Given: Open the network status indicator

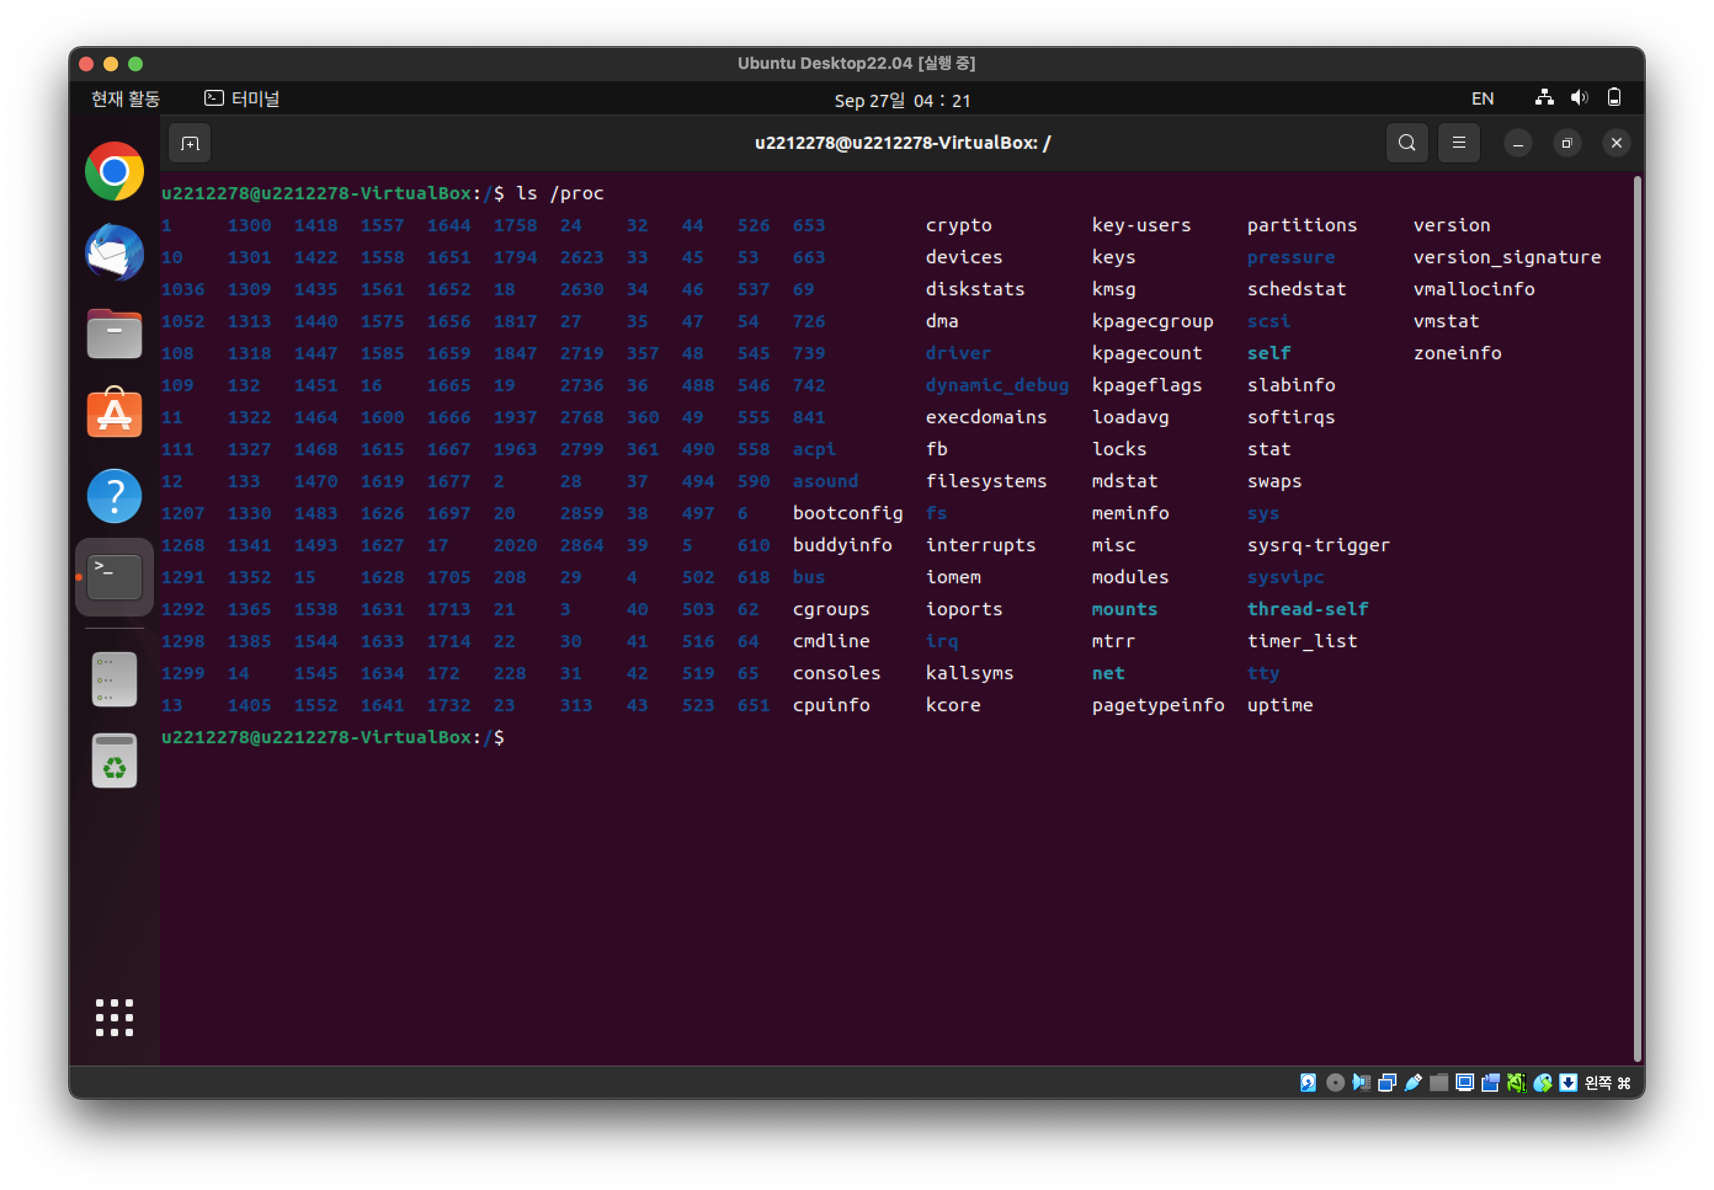Looking at the screenshot, I should [x=1543, y=98].
